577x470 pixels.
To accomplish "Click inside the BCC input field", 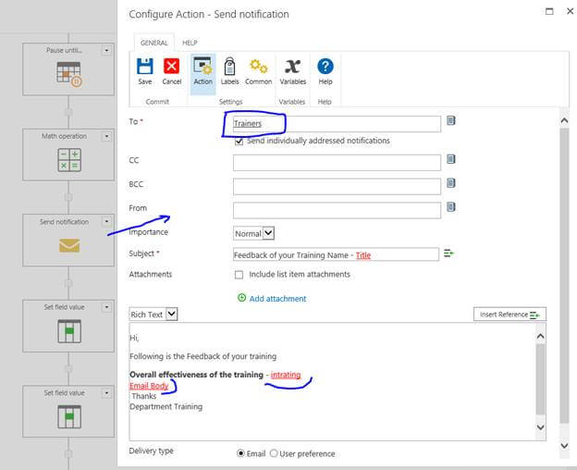I will (x=337, y=186).
